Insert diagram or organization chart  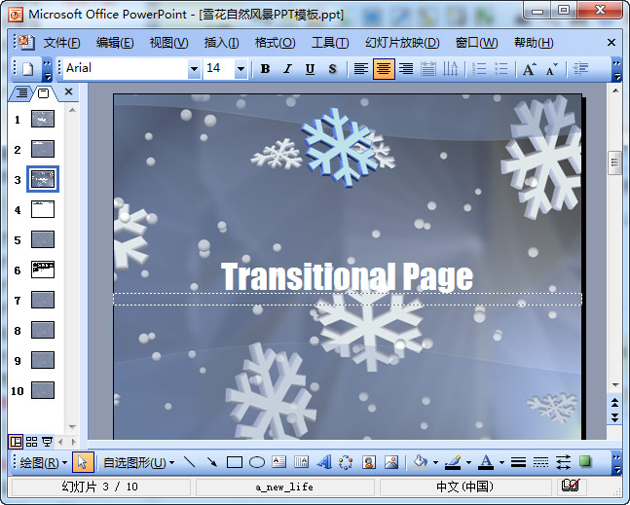[346, 462]
